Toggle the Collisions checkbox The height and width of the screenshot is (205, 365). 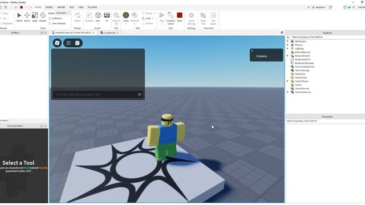(x=50, y=18)
